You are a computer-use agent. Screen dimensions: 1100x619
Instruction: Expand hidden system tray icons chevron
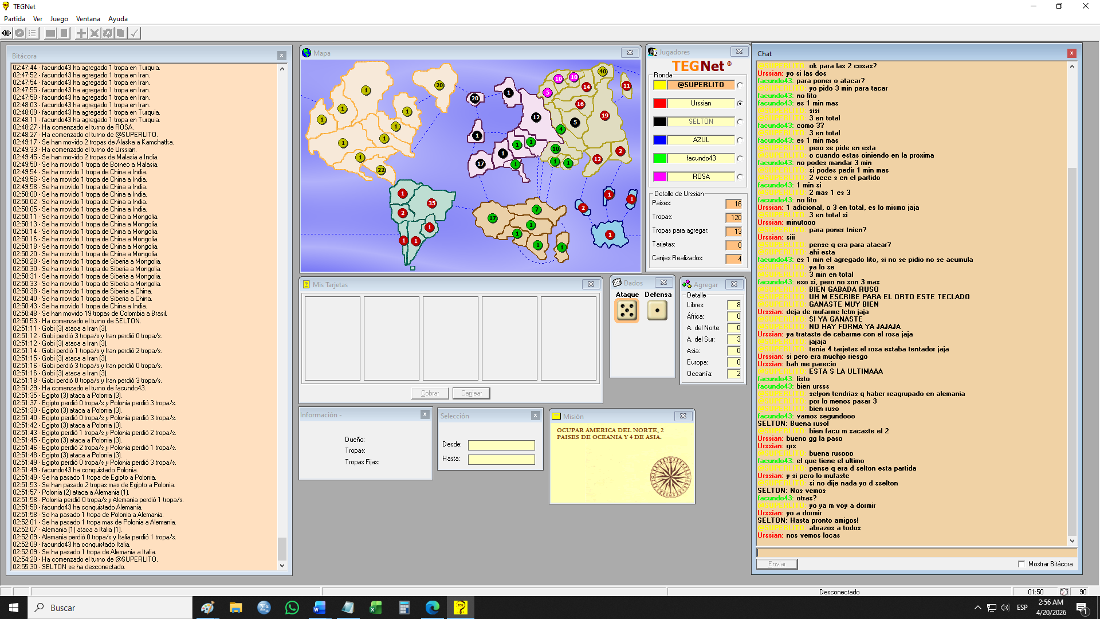977,608
